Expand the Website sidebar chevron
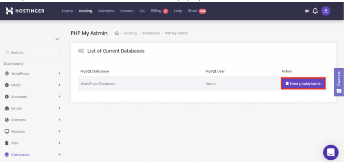 59,131
